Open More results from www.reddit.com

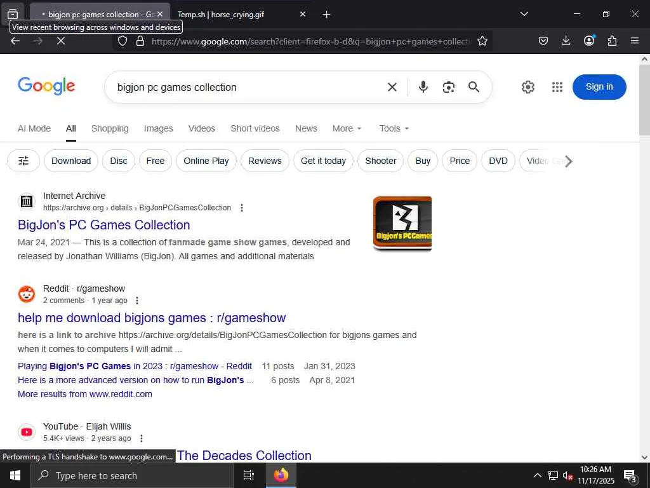[85, 394]
